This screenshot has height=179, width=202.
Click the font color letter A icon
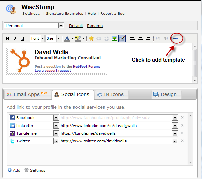(67, 38)
